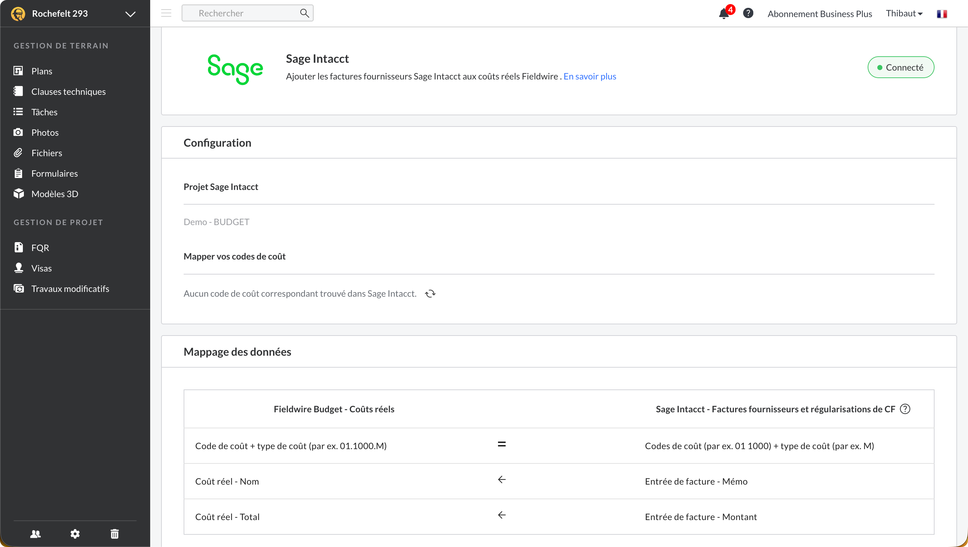
Task: Click 'Entrée de facture - Montant' cell
Action: pyautogui.click(x=701, y=517)
